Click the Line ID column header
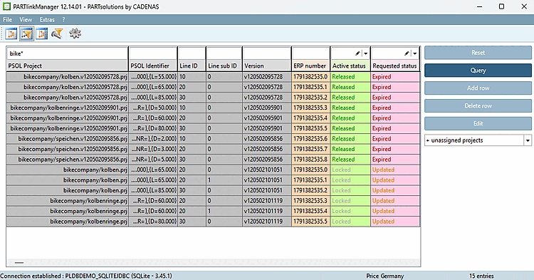The height and width of the screenshot is (280, 534). (192, 66)
